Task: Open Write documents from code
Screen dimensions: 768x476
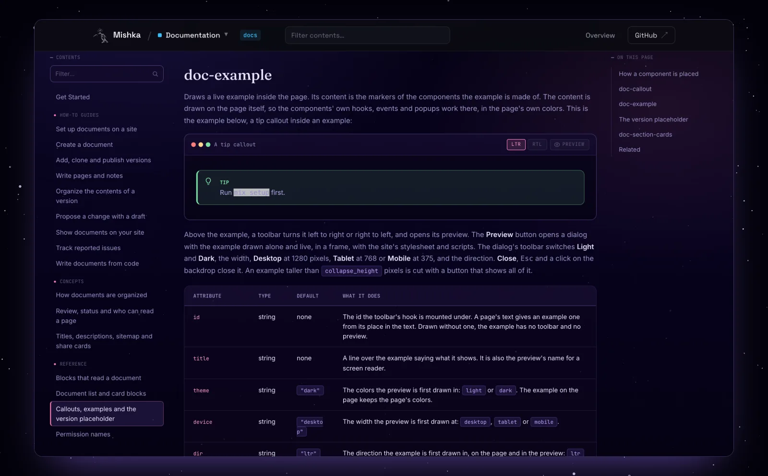Action: pyautogui.click(x=97, y=263)
